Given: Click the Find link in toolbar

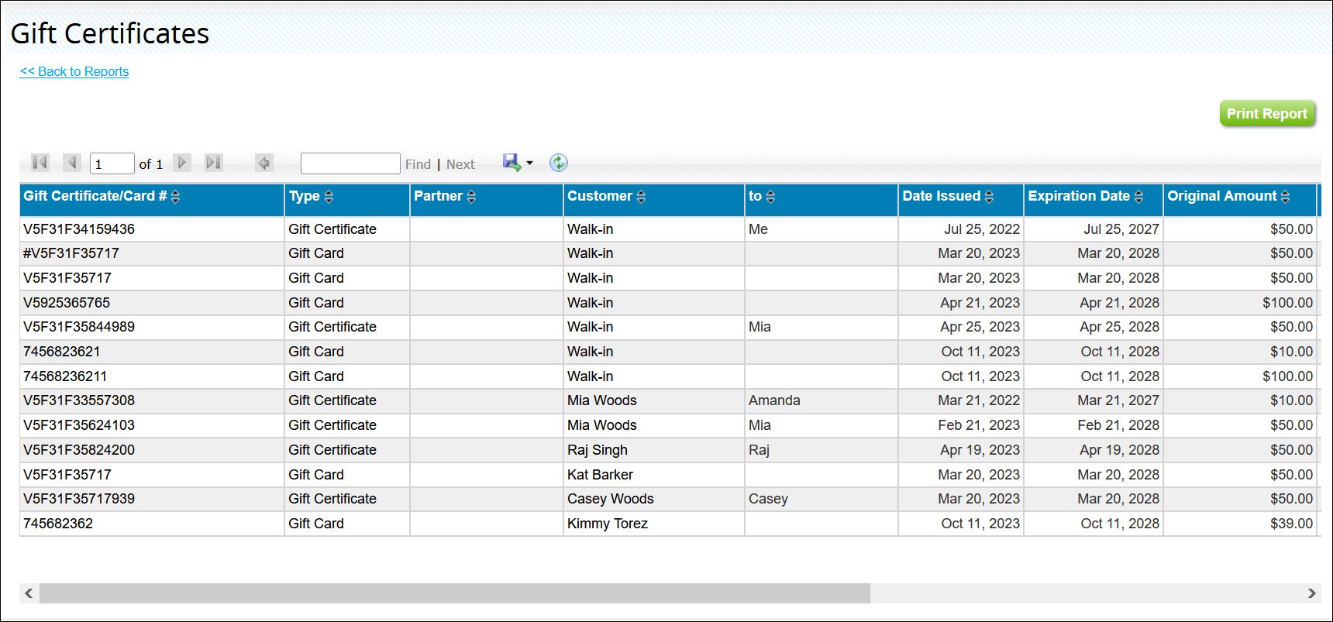Looking at the screenshot, I should (418, 164).
